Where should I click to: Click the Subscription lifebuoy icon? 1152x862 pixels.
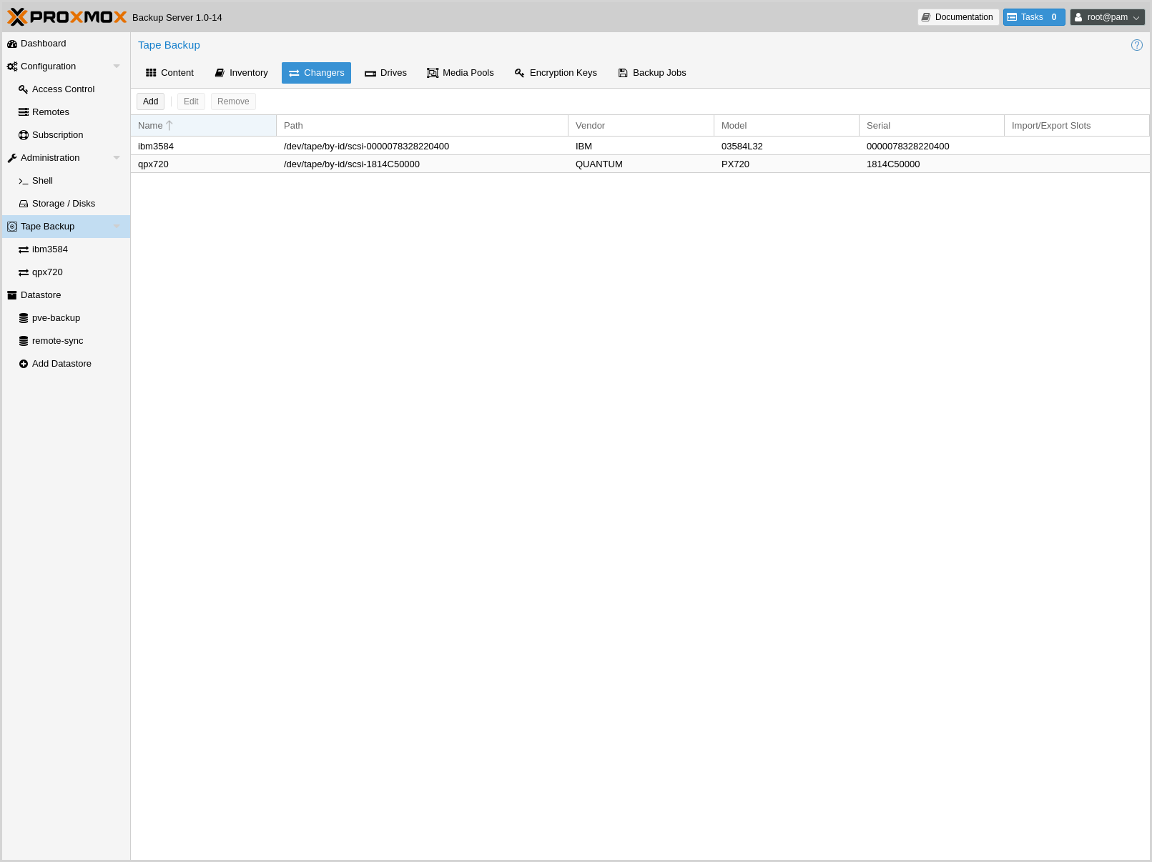tap(24, 135)
